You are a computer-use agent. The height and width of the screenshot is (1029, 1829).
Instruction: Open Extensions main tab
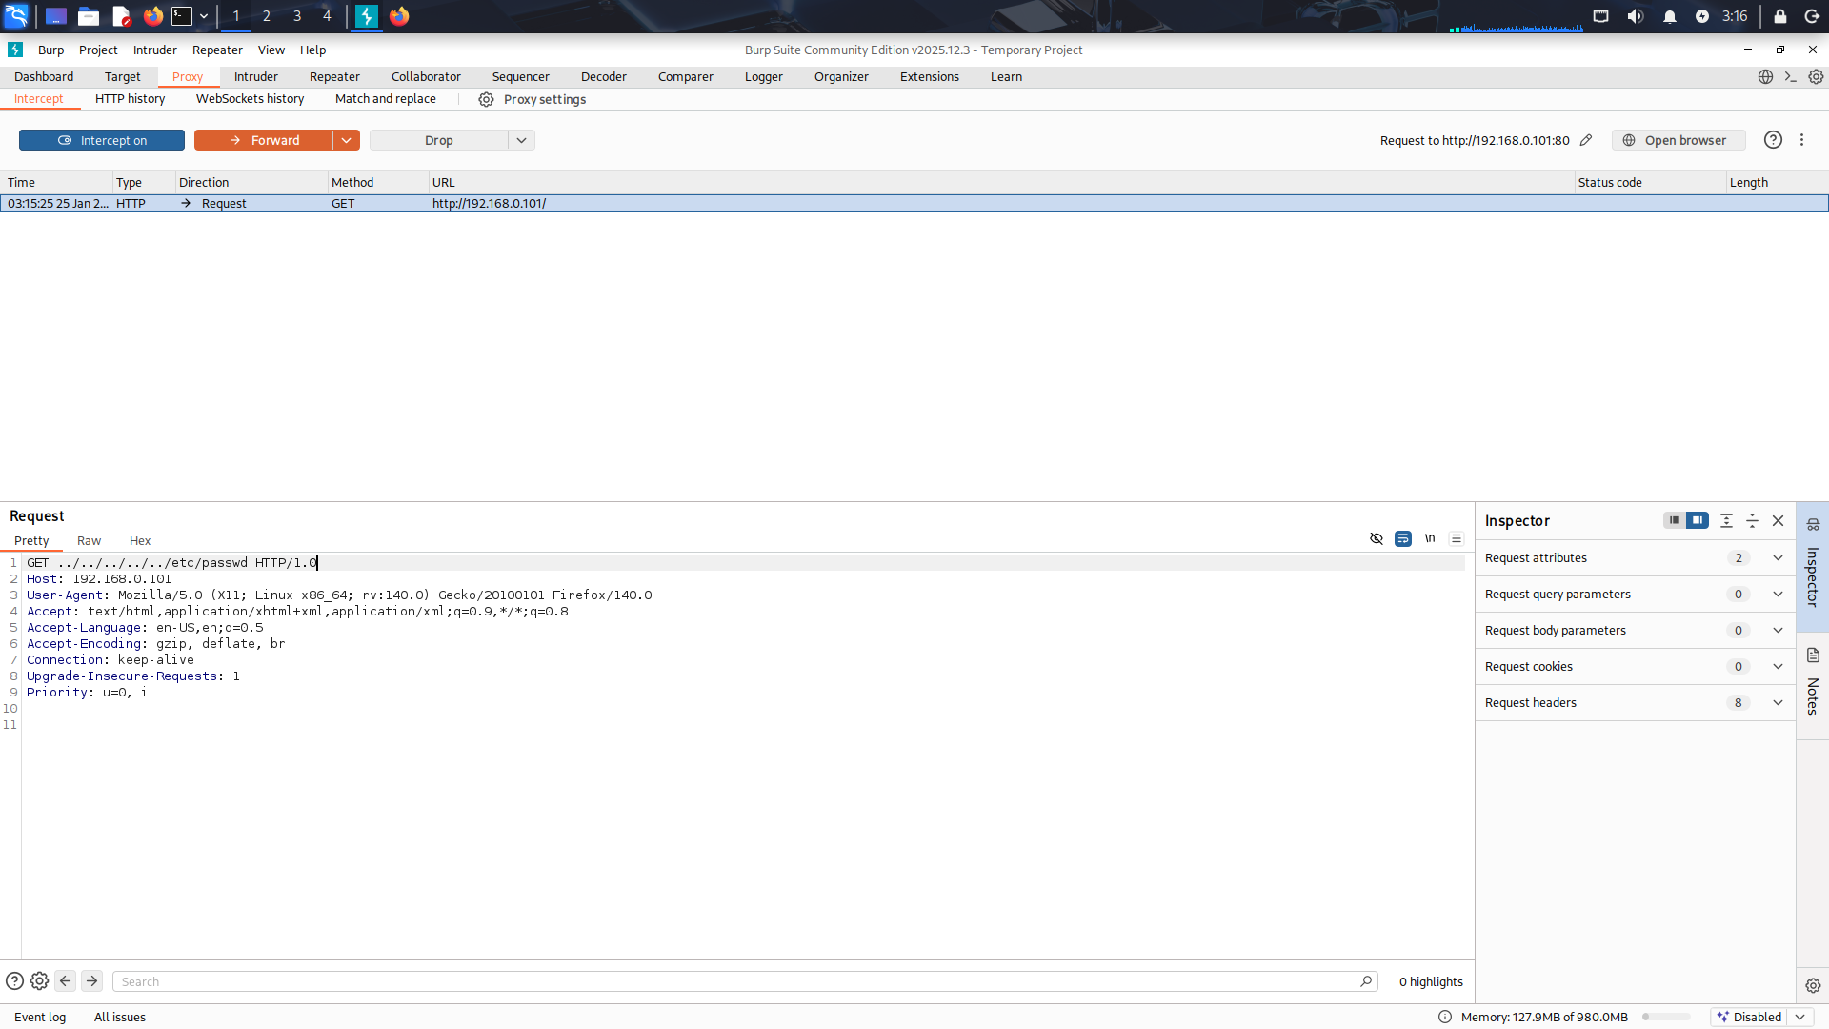pos(930,77)
